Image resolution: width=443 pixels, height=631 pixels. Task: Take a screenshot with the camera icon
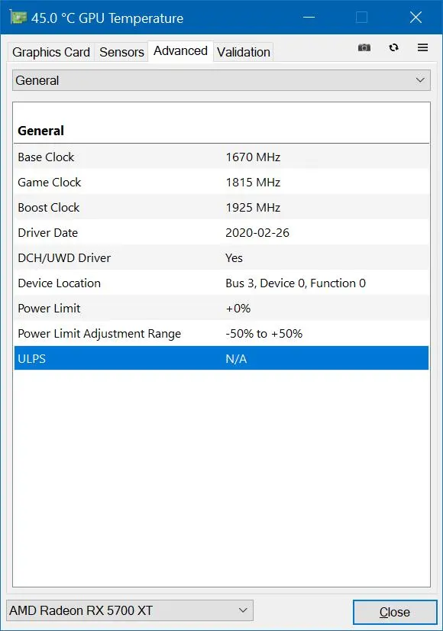click(364, 47)
